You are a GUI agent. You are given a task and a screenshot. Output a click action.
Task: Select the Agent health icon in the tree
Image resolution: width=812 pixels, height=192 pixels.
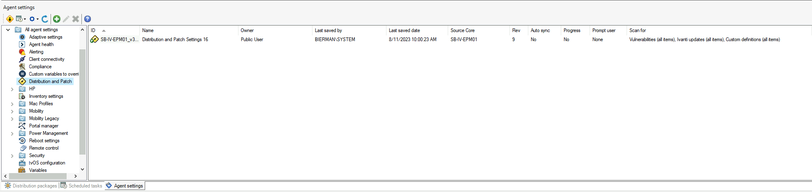(x=22, y=44)
